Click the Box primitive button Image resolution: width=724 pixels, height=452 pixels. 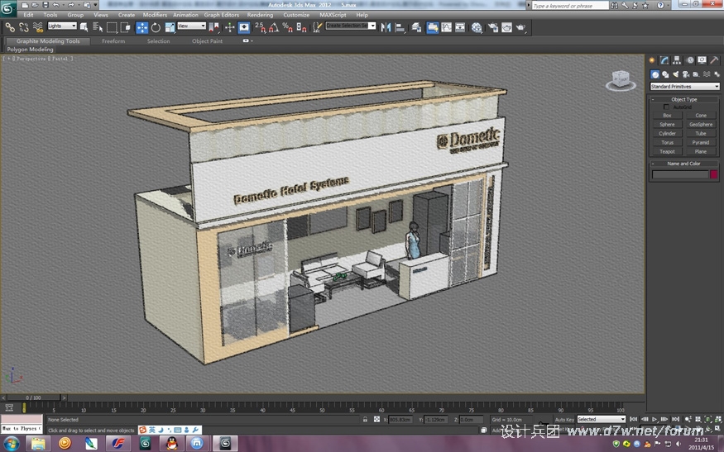(x=667, y=116)
